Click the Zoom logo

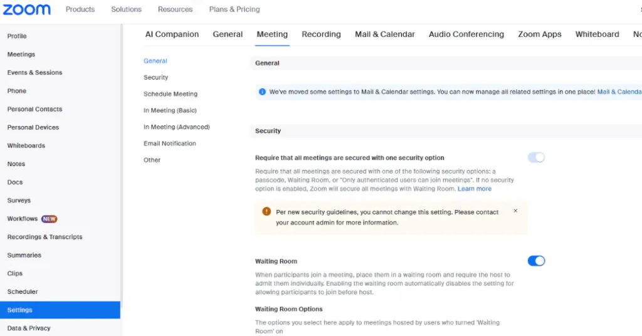(27, 9)
